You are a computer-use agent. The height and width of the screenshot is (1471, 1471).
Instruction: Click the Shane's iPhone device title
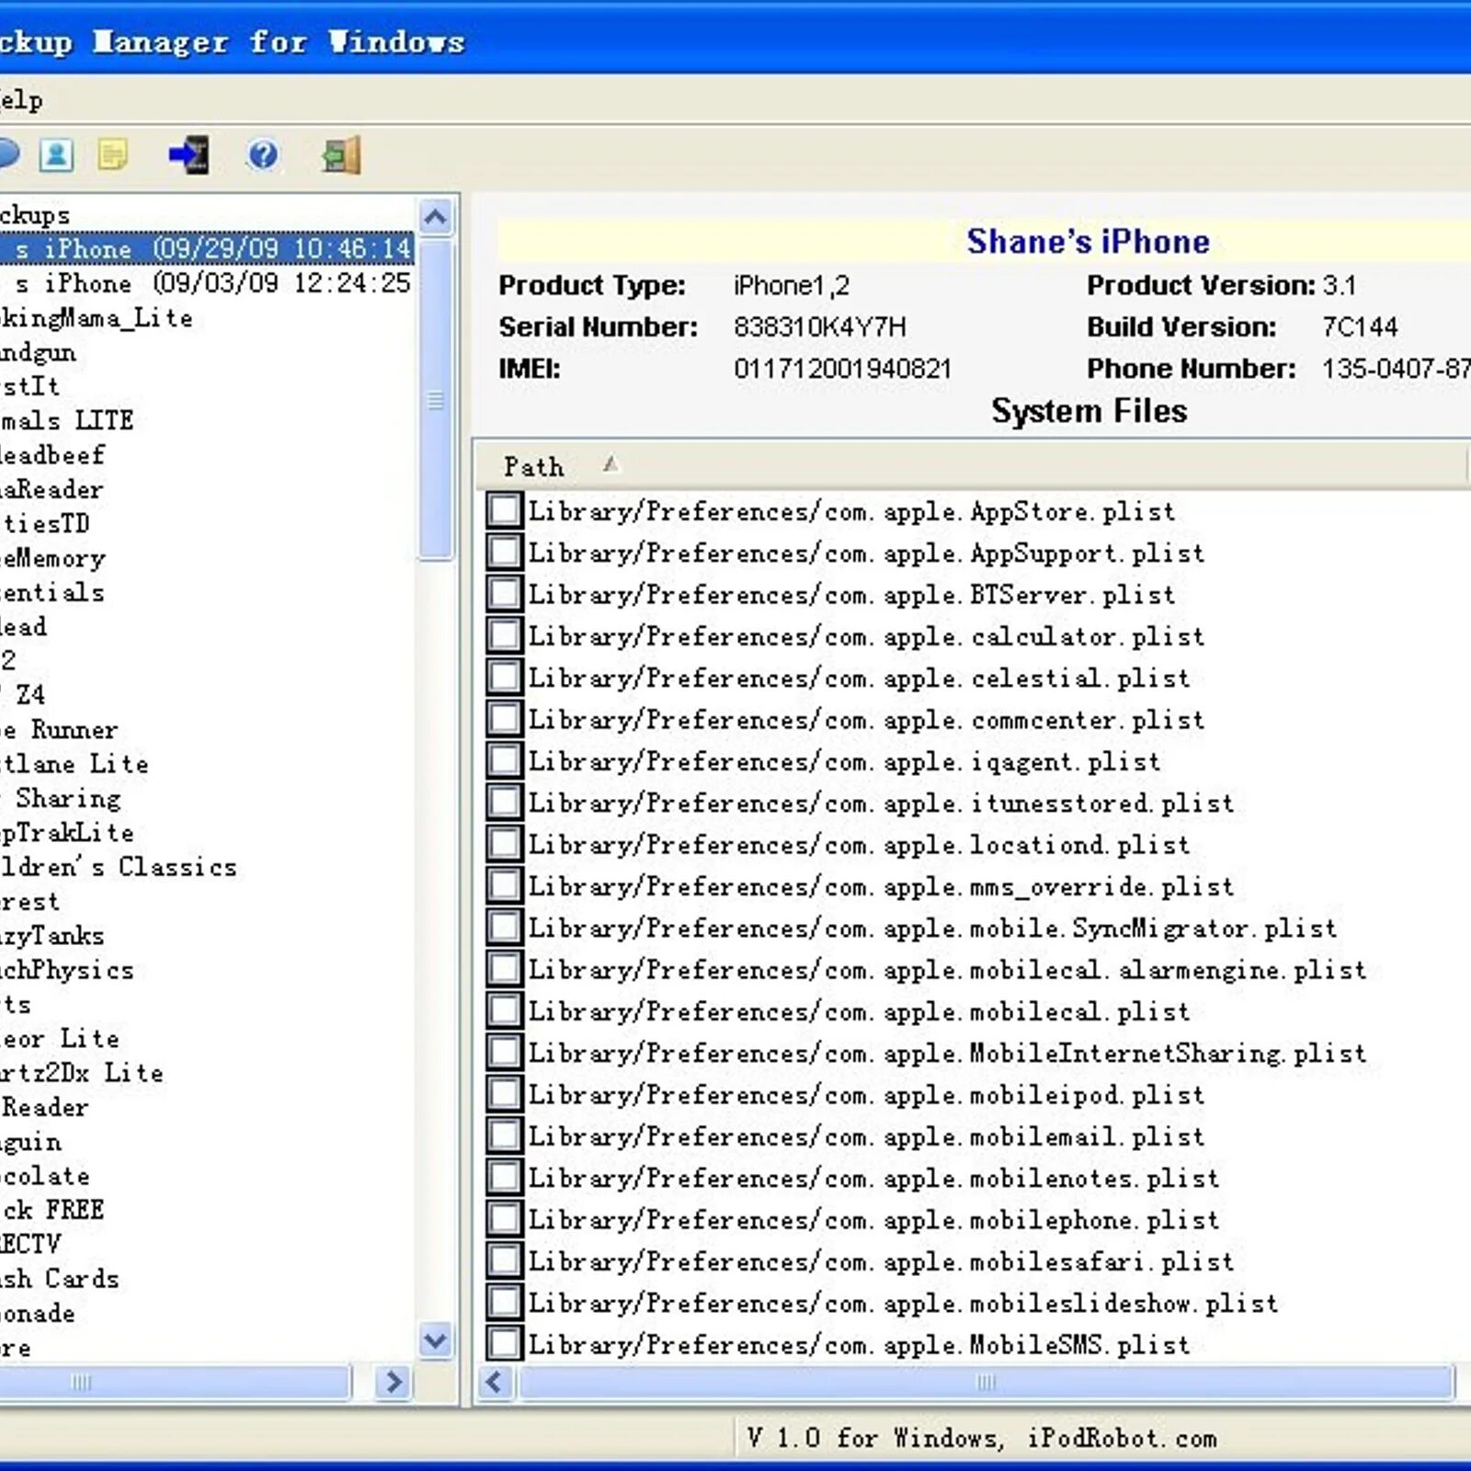tap(1088, 241)
